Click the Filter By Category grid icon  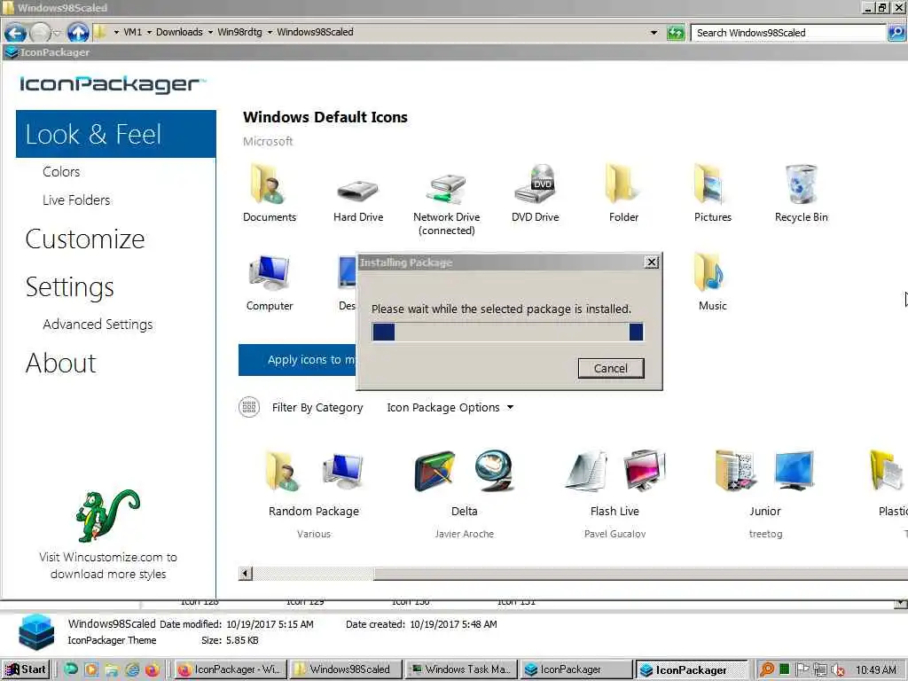(x=249, y=407)
